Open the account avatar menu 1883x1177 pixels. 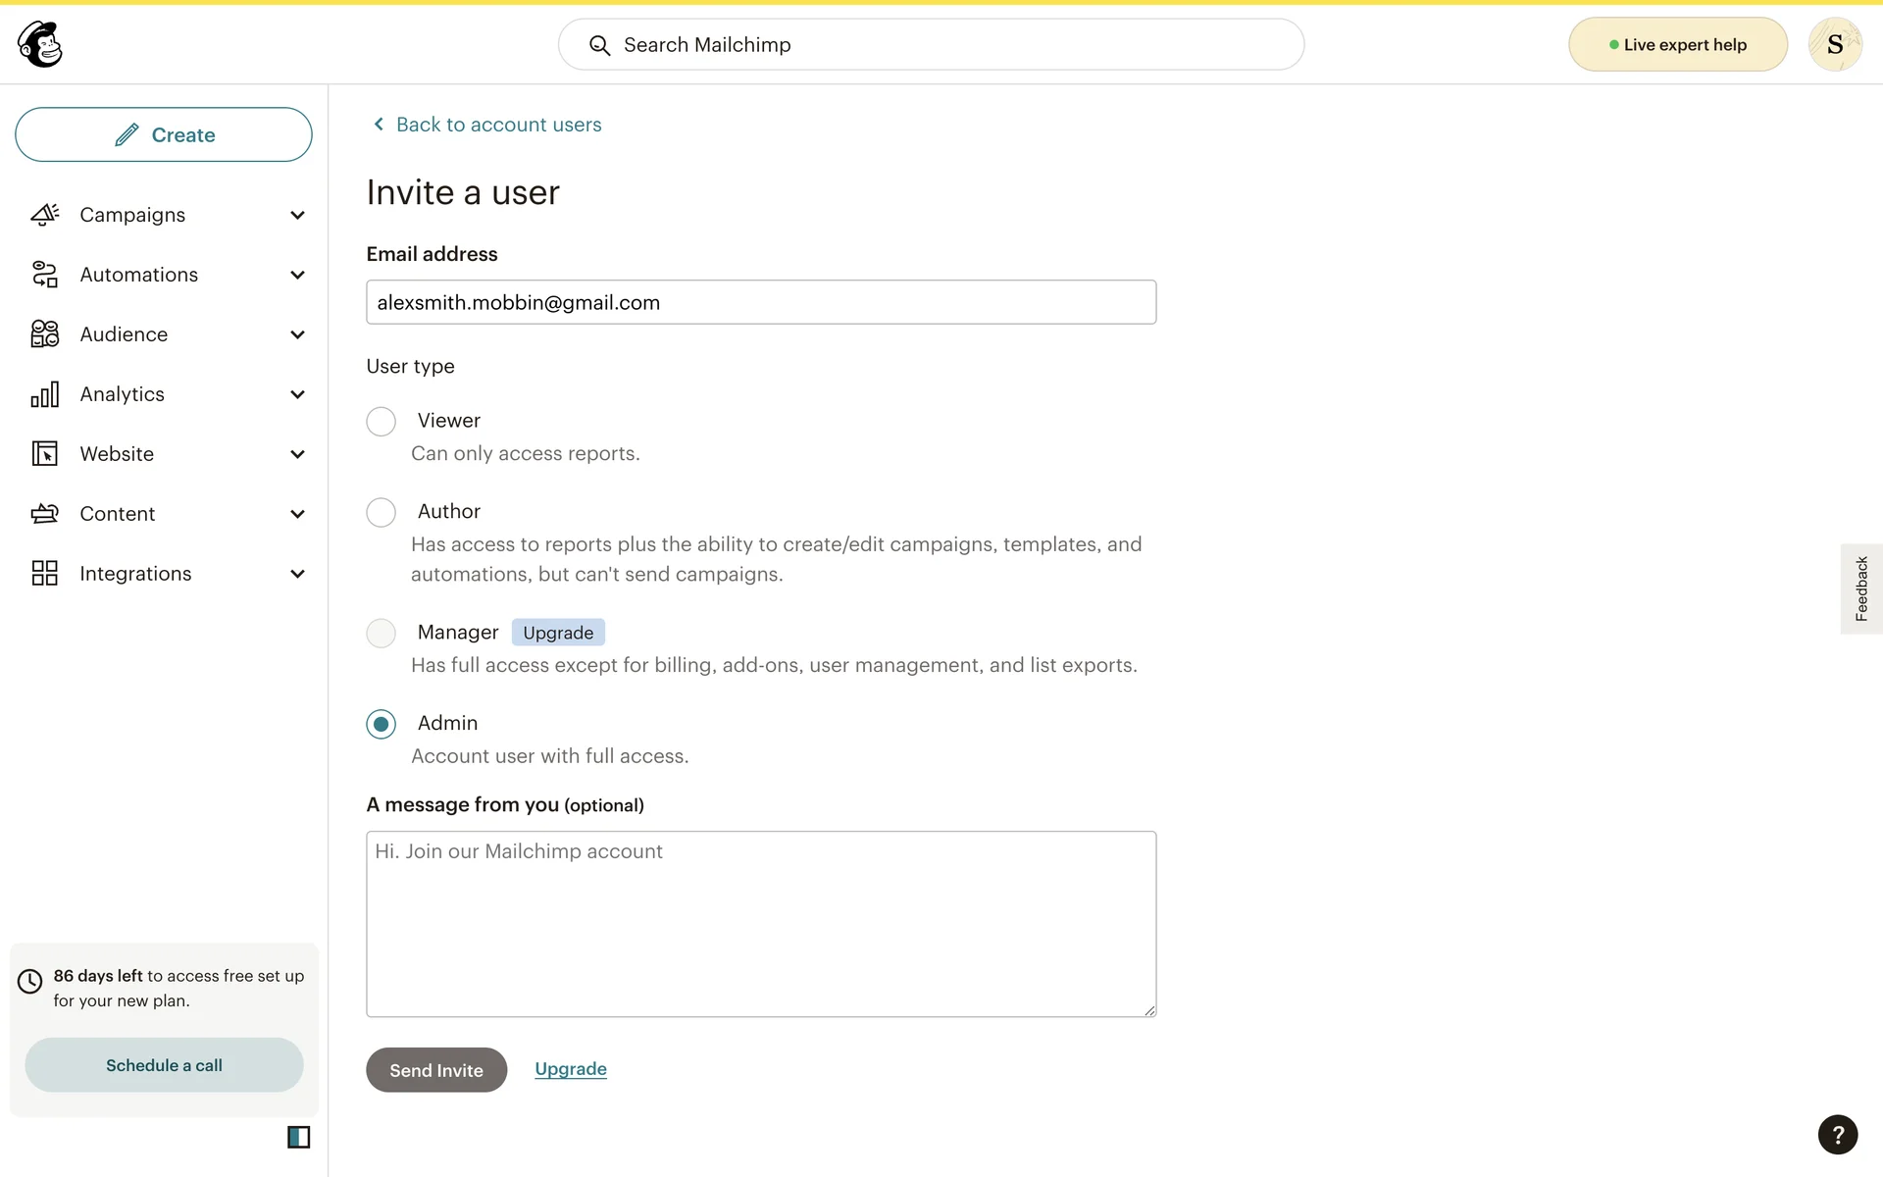(x=1834, y=44)
